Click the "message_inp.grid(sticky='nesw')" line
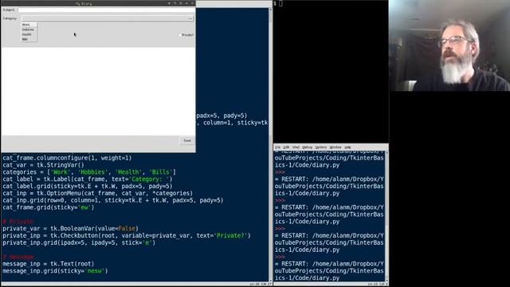The image size is (510, 287). (55, 271)
